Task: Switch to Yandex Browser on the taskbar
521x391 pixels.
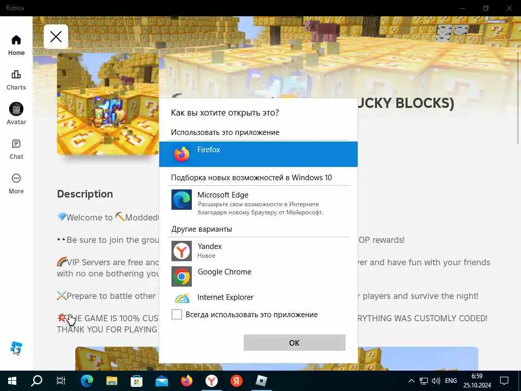Action: tap(211, 381)
